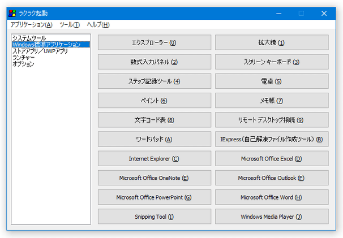Viewport: 343px width, 238px height.
Task: Open スクリーン キーボード (3)
Action: (x=272, y=62)
